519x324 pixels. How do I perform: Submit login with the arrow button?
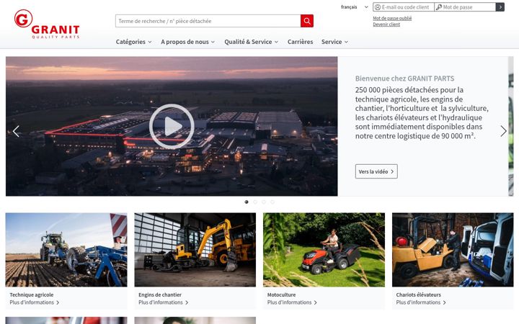(500, 7)
